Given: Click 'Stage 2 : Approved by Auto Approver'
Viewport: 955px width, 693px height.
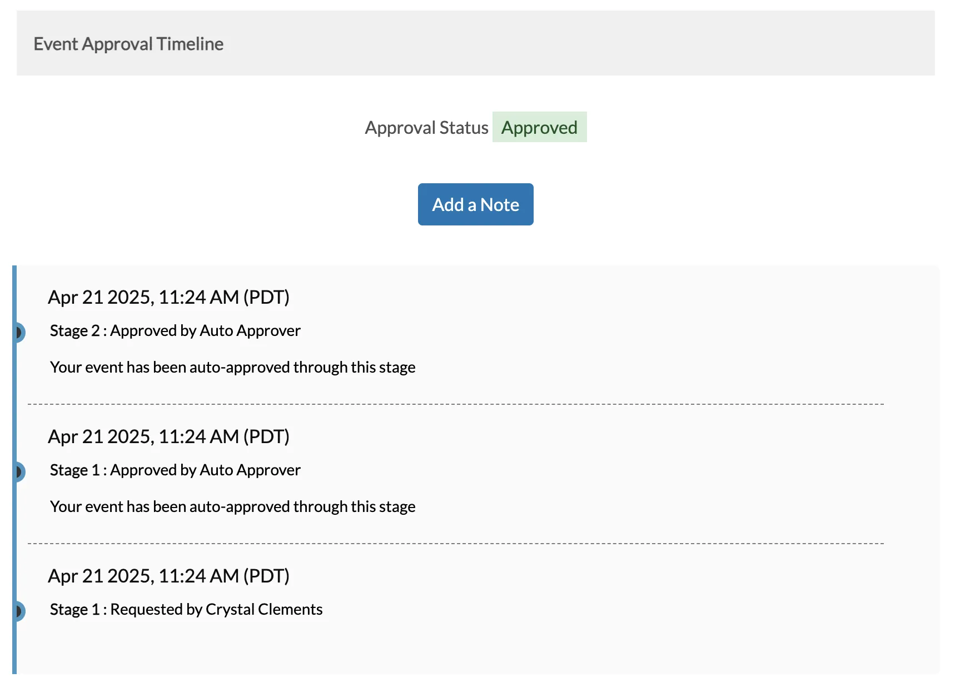Looking at the screenshot, I should pos(175,330).
